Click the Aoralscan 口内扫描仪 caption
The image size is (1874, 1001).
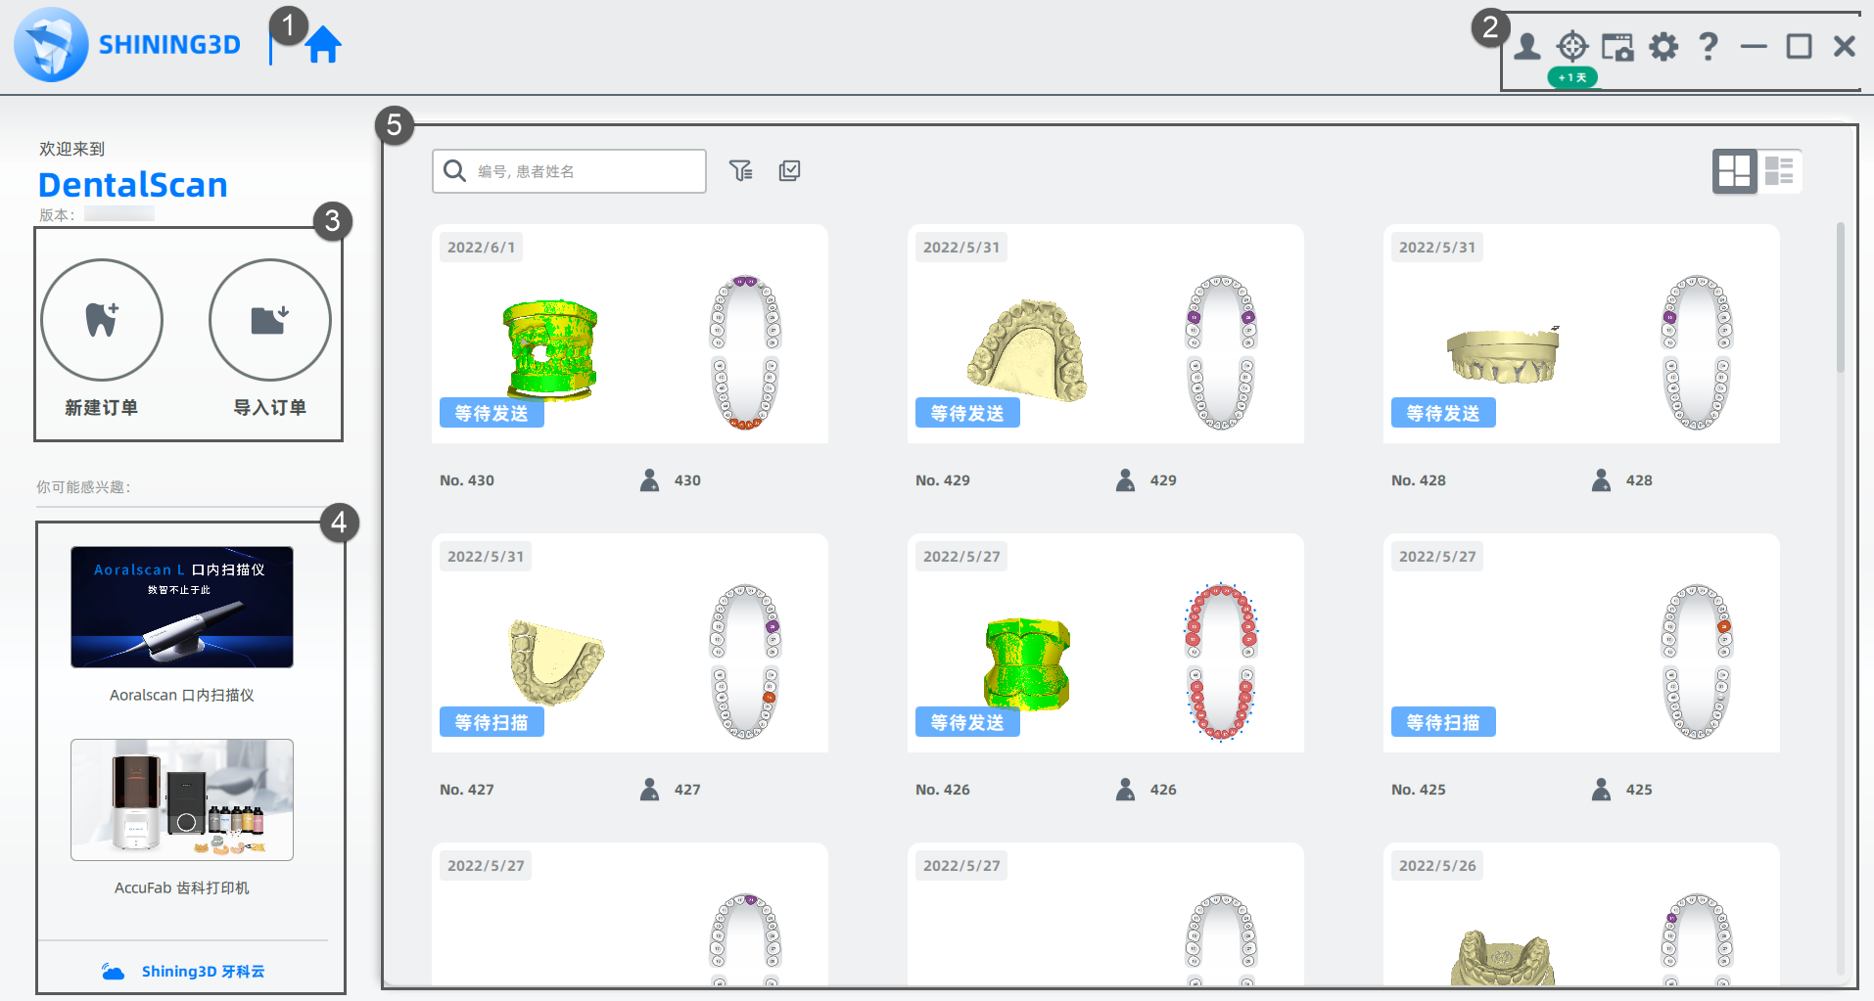[x=182, y=696]
